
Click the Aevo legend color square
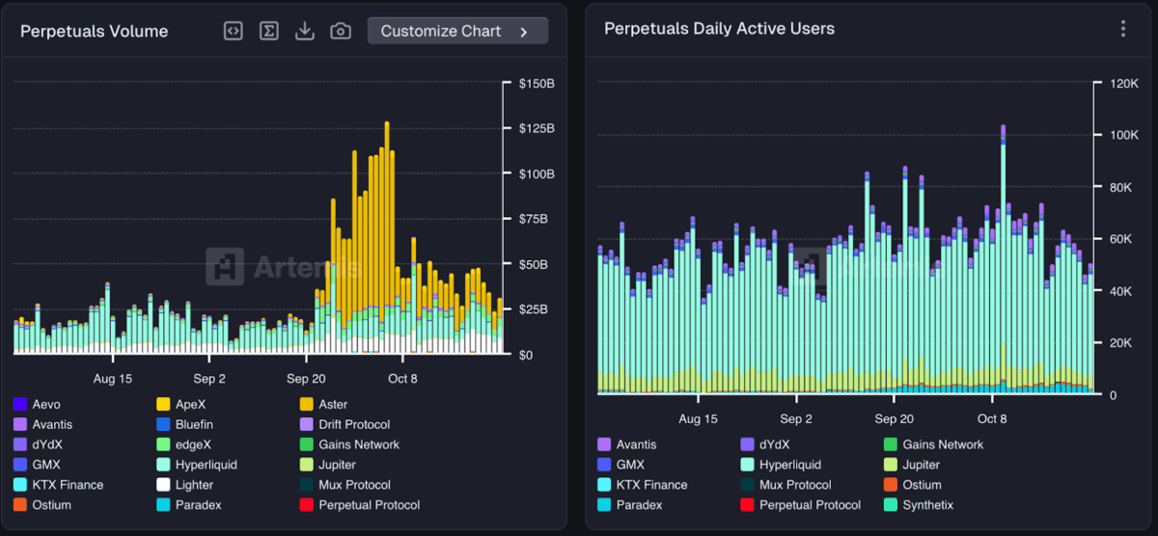click(x=20, y=404)
